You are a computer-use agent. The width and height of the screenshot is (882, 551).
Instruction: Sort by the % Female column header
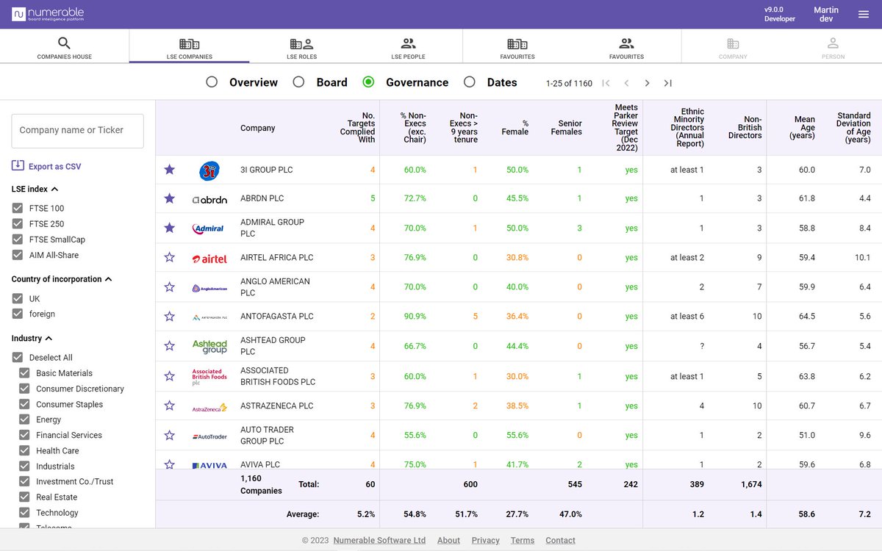515,128
